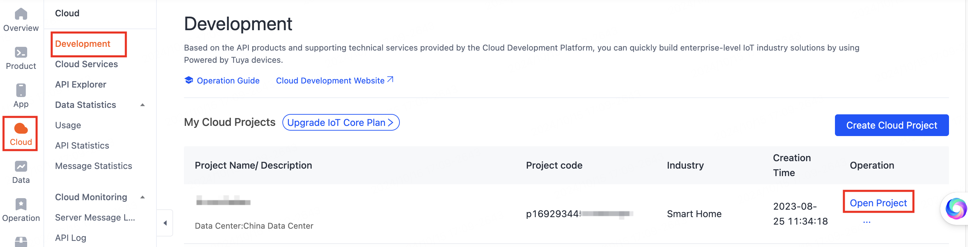
Task: Click the external link arrow beside Cloud Development Website
Action: (390, 80)
